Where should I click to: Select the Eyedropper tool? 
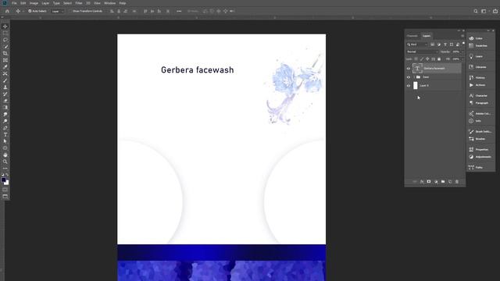[x=5, y=66]
